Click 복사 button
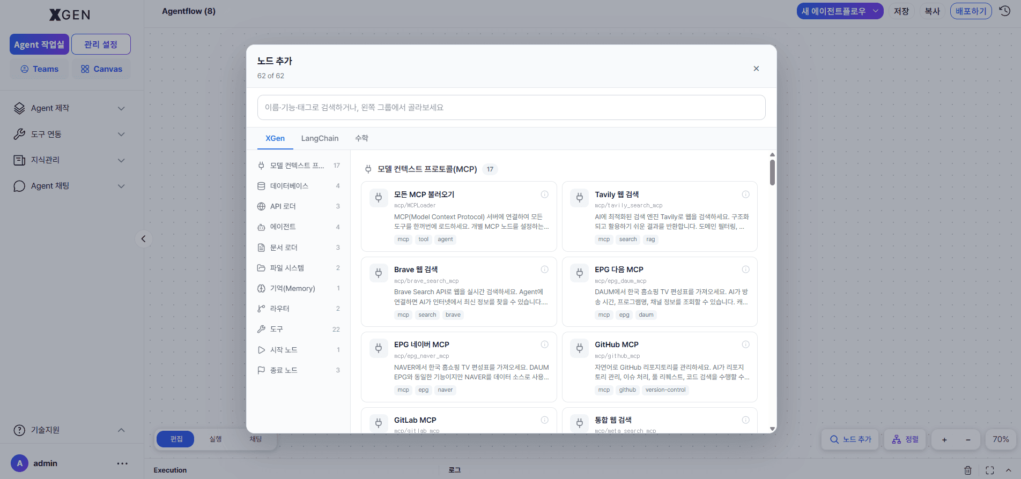 [933, 11]
